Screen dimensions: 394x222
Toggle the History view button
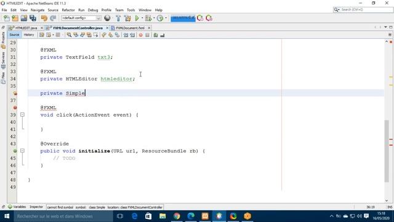(29, 35)
